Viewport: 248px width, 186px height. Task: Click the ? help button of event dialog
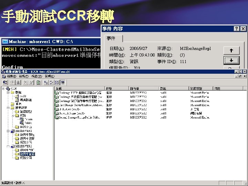tap(237, 29)
